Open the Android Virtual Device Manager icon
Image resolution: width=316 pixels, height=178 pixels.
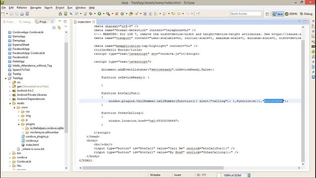[66, 14]
